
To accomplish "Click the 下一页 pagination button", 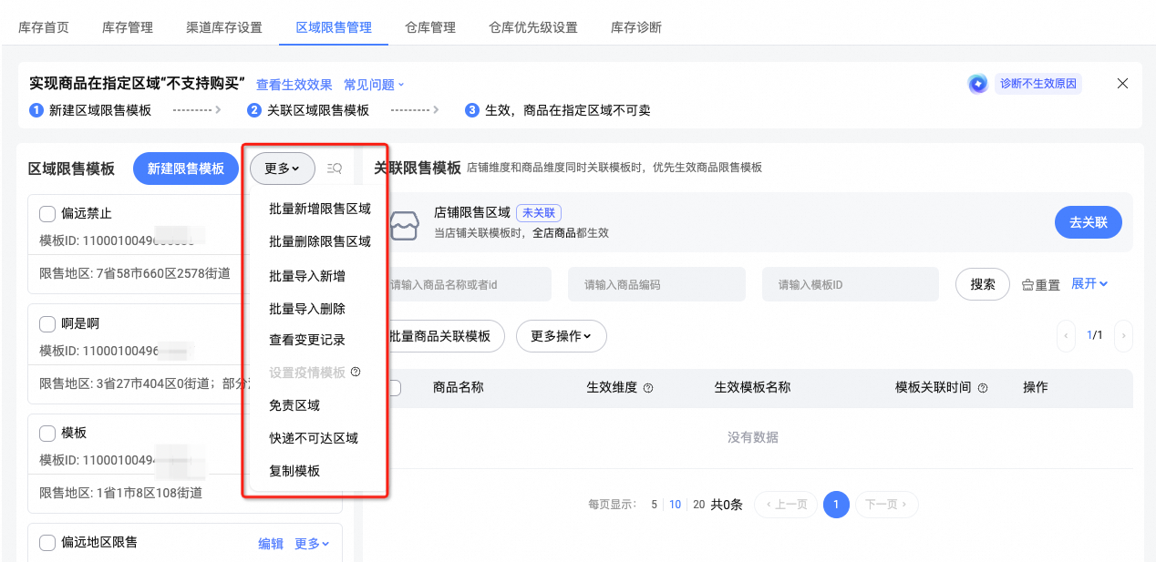I will [887, 505].
